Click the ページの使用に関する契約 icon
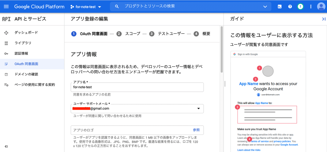This screenshot has height=152, width=327. point(6,85)
